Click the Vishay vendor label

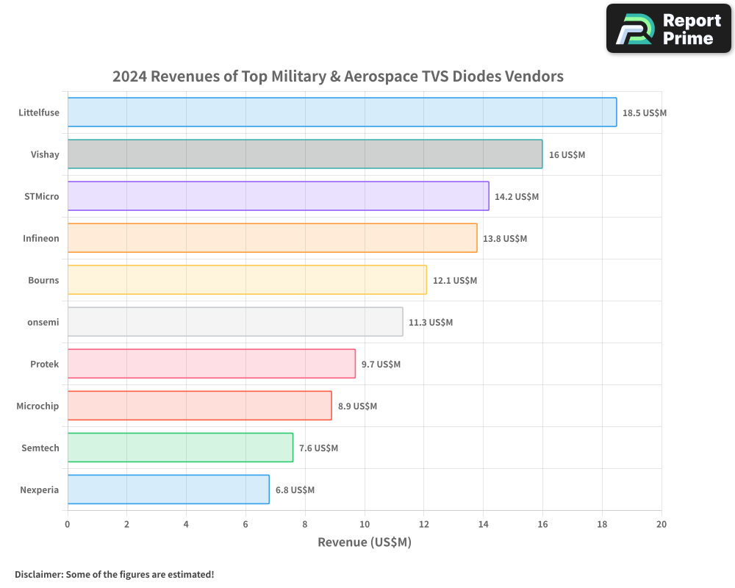44,154
